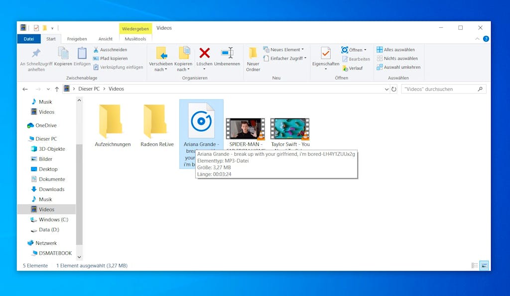Viewport: 510px width, 296px height.
Task: Open the Aufzeichnungen folder
Action: [x=113, y=125]
